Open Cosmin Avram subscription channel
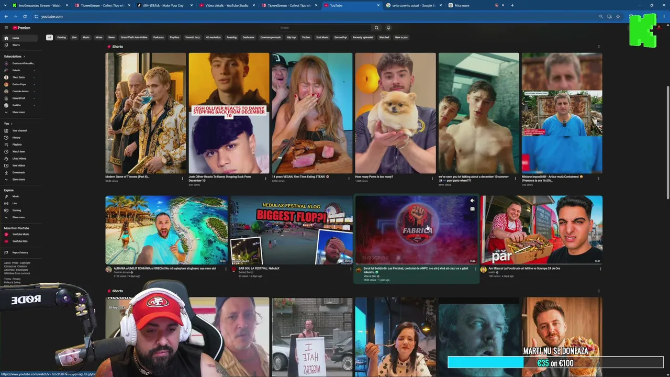The image size is (670, 377). [19, 91]
